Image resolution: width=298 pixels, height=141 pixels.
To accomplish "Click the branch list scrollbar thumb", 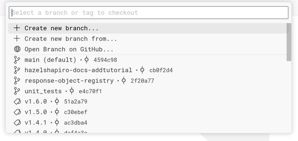I will 289,42.
